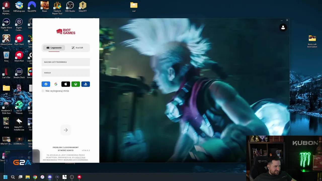Viewport: 322px width, 181px height.
Task: Select Elgato Wave Link desktop icon
Action: [6, 25]
